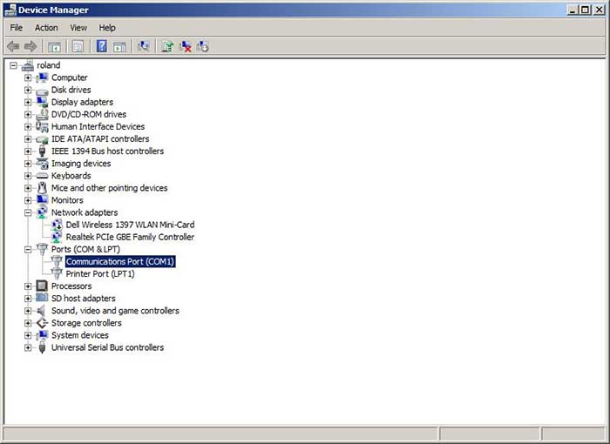This screenshot has height=444, width=610.
Task: Select the IDE ATA/ATAPI controllers label
Action: (100, 138)
